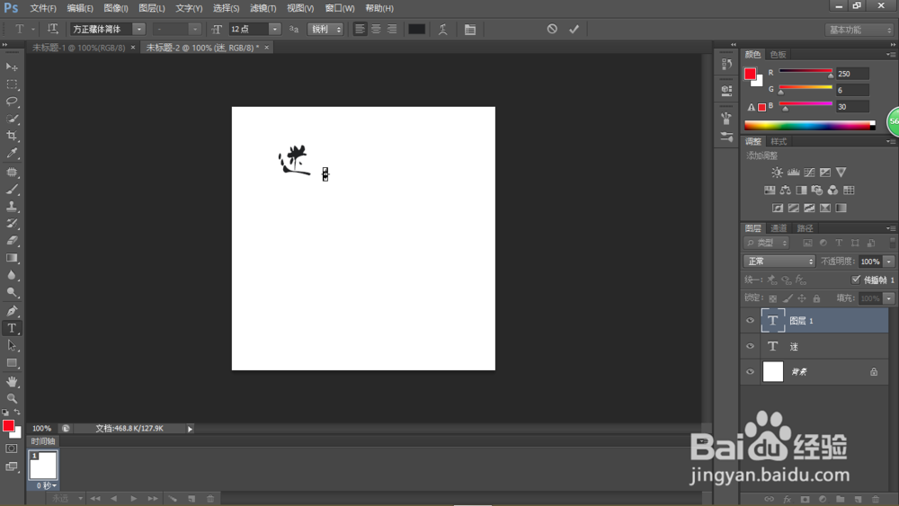Image resolution: width=899 pixels, height=506 pixels.
Task: Open the 文件(F) menu
Action: 43,8
